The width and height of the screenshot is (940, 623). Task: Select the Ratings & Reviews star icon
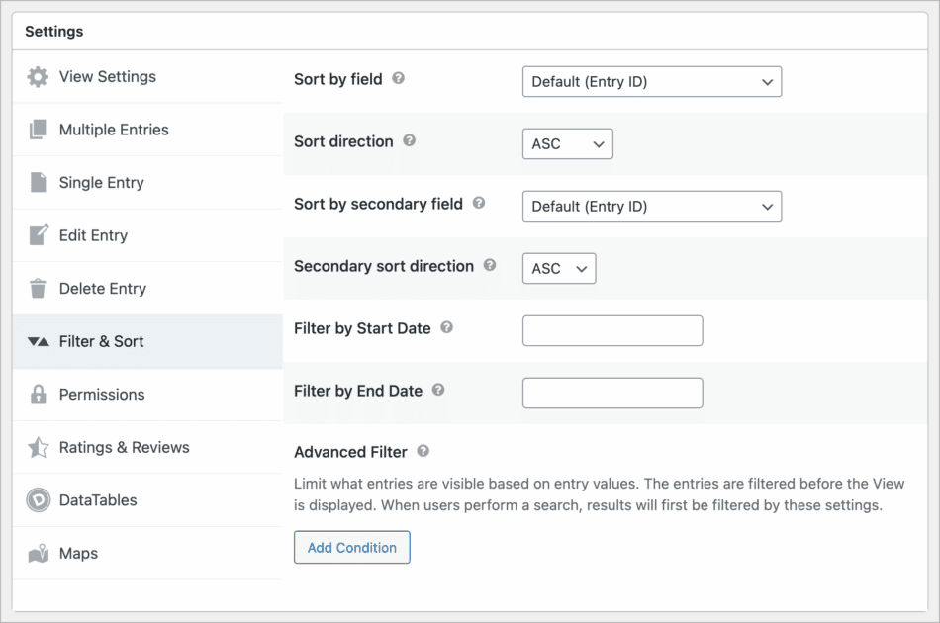(37, 447)
